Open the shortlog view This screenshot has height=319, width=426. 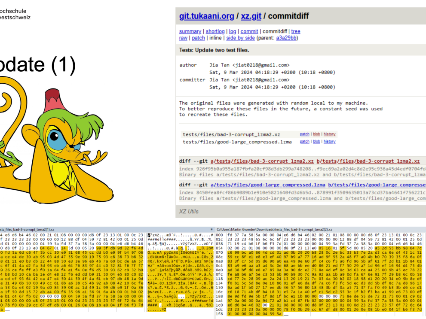[x=215, y=31]
